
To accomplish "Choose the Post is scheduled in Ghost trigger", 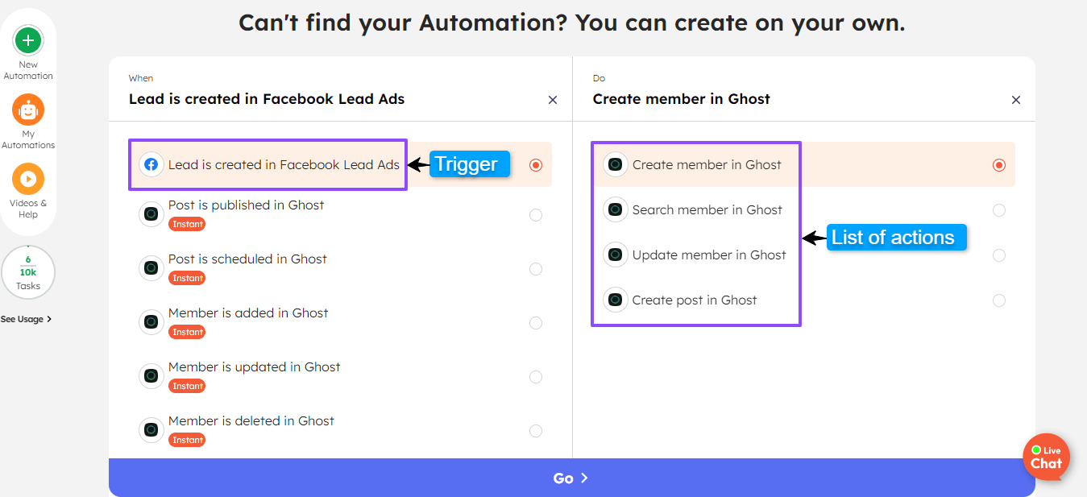I will pyautogui.click(x=247, y=259).
